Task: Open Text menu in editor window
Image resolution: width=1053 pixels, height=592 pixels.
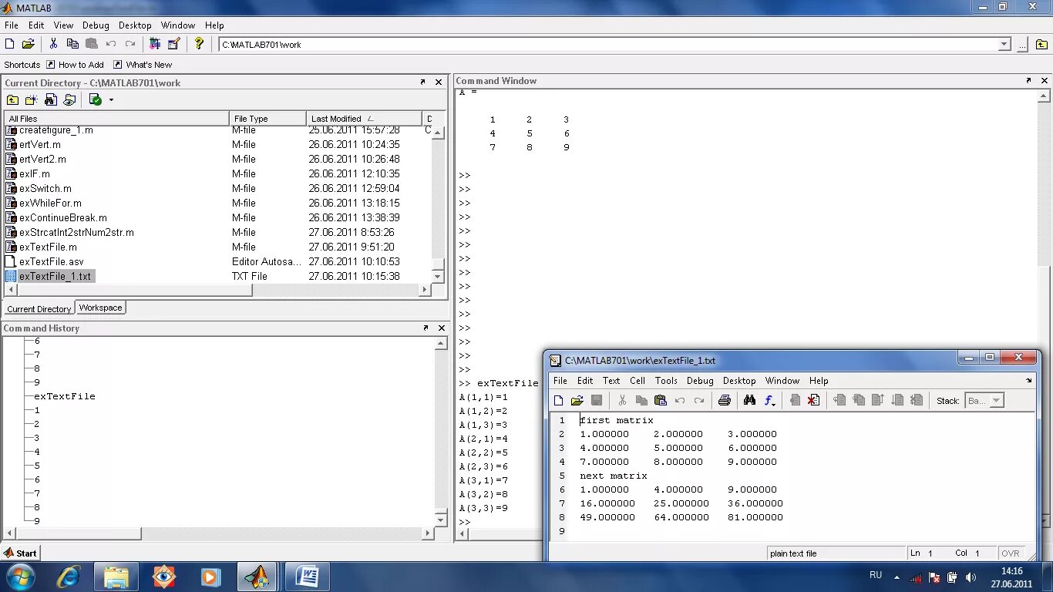Action: pyautogui.click(x=611, y=381)
